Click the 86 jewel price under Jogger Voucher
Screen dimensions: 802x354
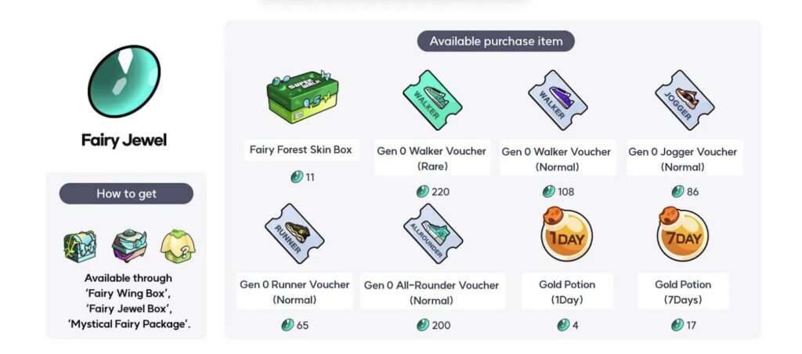pos(685,192)
